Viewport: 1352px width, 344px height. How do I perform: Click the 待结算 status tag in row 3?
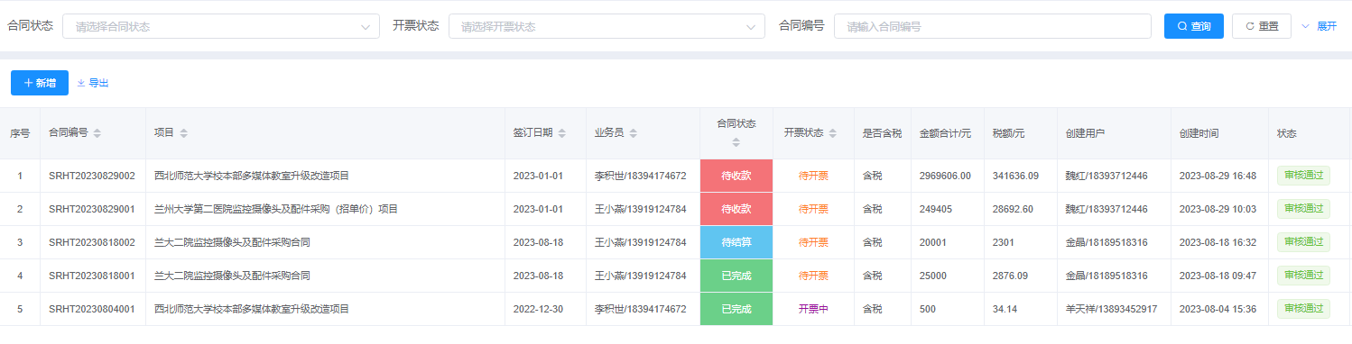(x=736, y=242)
